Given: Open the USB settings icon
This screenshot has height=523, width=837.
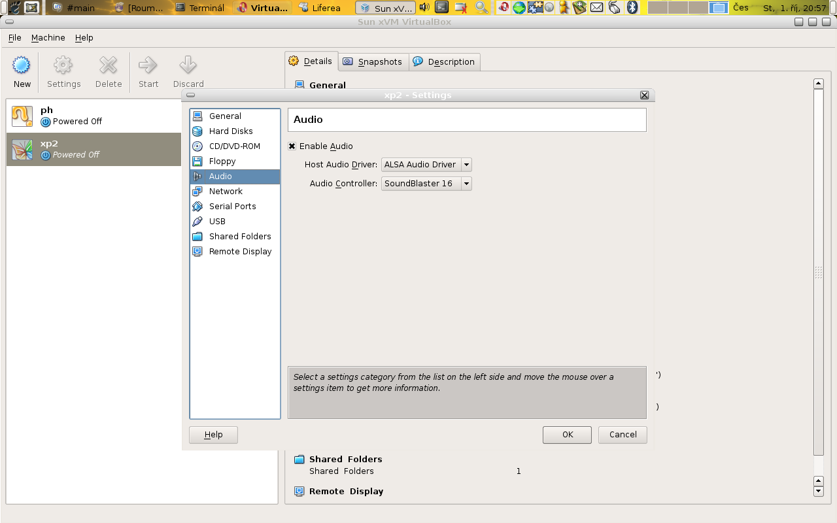Looking at the screenshot, I should [197, 222].
